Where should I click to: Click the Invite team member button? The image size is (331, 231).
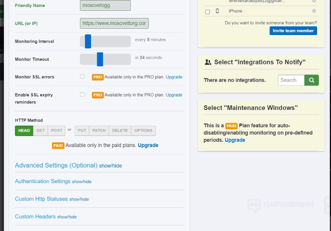[x=293, y=31]
